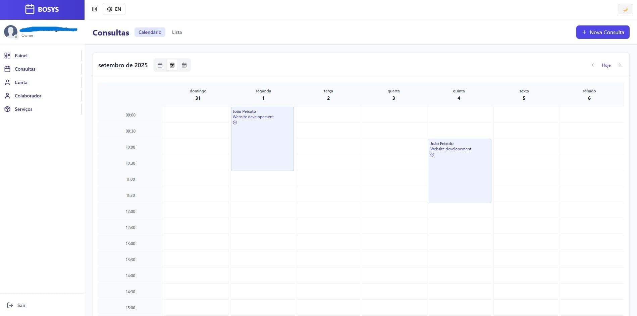Collapse the sidebar with the panel icon
The width and height of the screenshot is (637, 316).
95,9
